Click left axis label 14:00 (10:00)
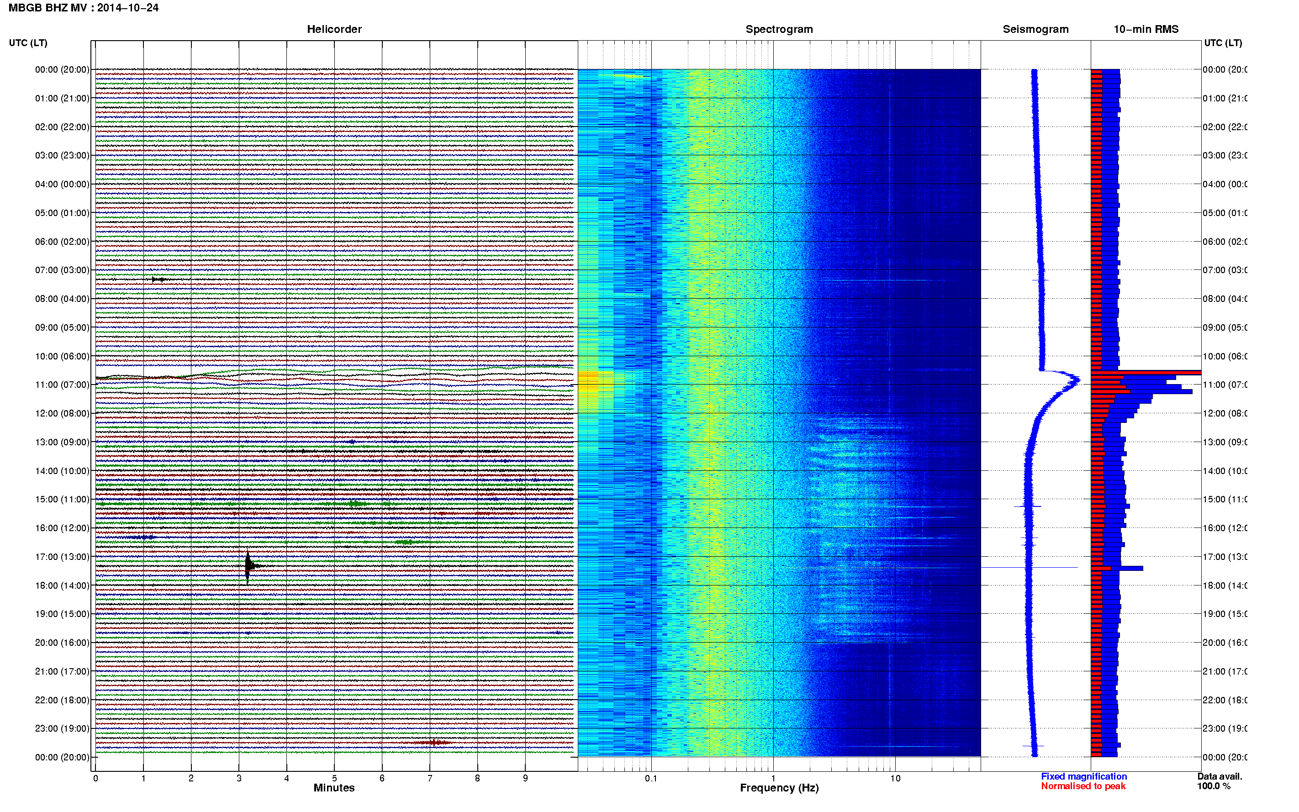 (62, 471)
